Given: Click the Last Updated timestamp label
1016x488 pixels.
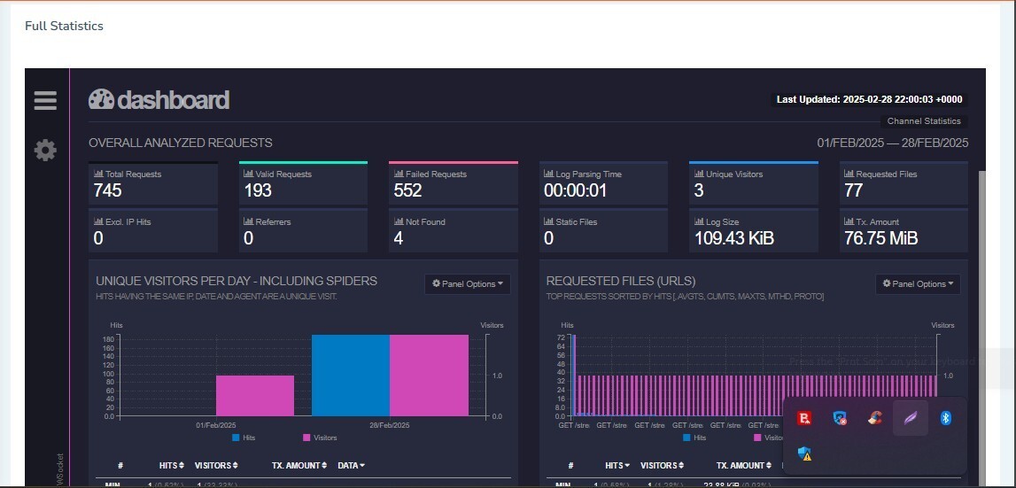Looking at the screenshot, I should tap(869, 100).
